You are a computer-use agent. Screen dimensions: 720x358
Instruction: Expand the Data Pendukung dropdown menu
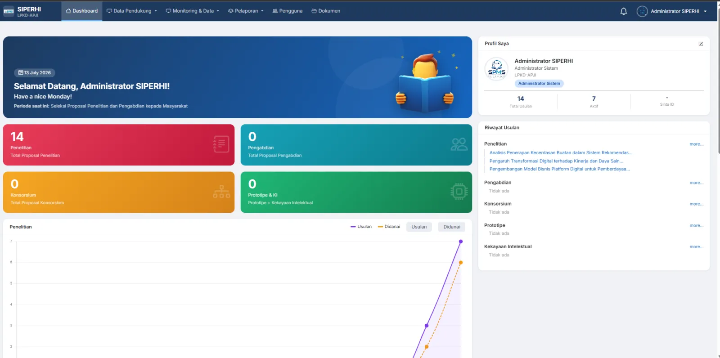click(x=132, y=11)
